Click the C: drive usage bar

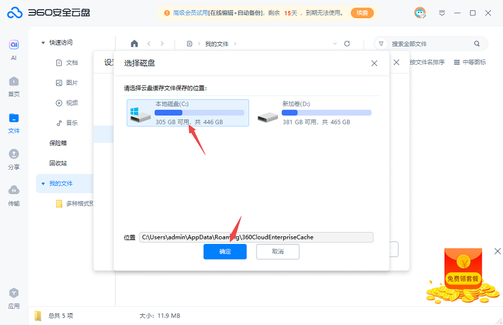point(199,113)
